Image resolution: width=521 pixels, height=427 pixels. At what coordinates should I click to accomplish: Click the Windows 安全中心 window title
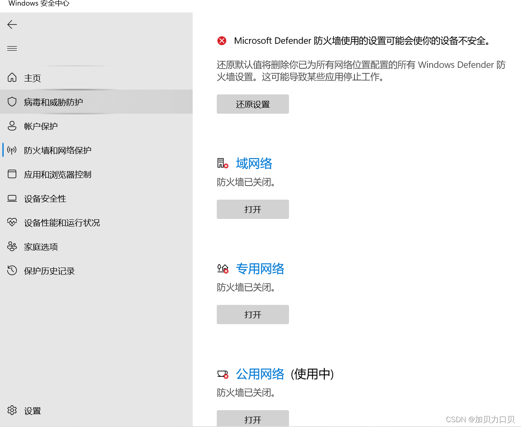click(x=39, y=4)
